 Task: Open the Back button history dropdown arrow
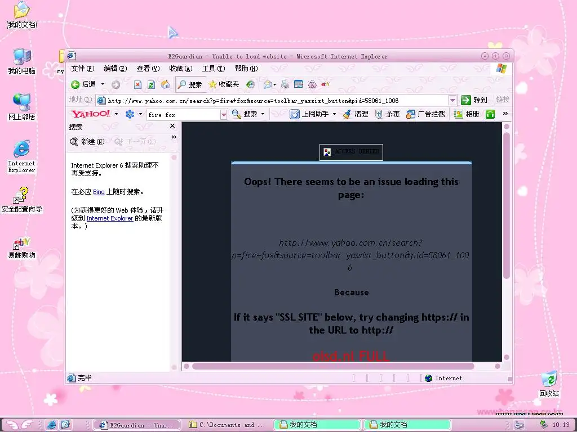click(x=103, y=84)
